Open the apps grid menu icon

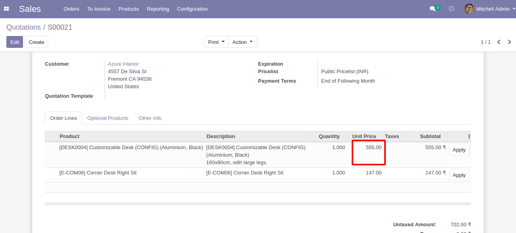[6, 9]
